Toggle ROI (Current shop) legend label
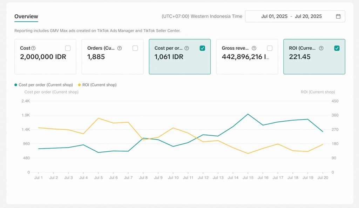Image resolution: width=359 pixels, height=208 pixels. click(x=100, y=85)
